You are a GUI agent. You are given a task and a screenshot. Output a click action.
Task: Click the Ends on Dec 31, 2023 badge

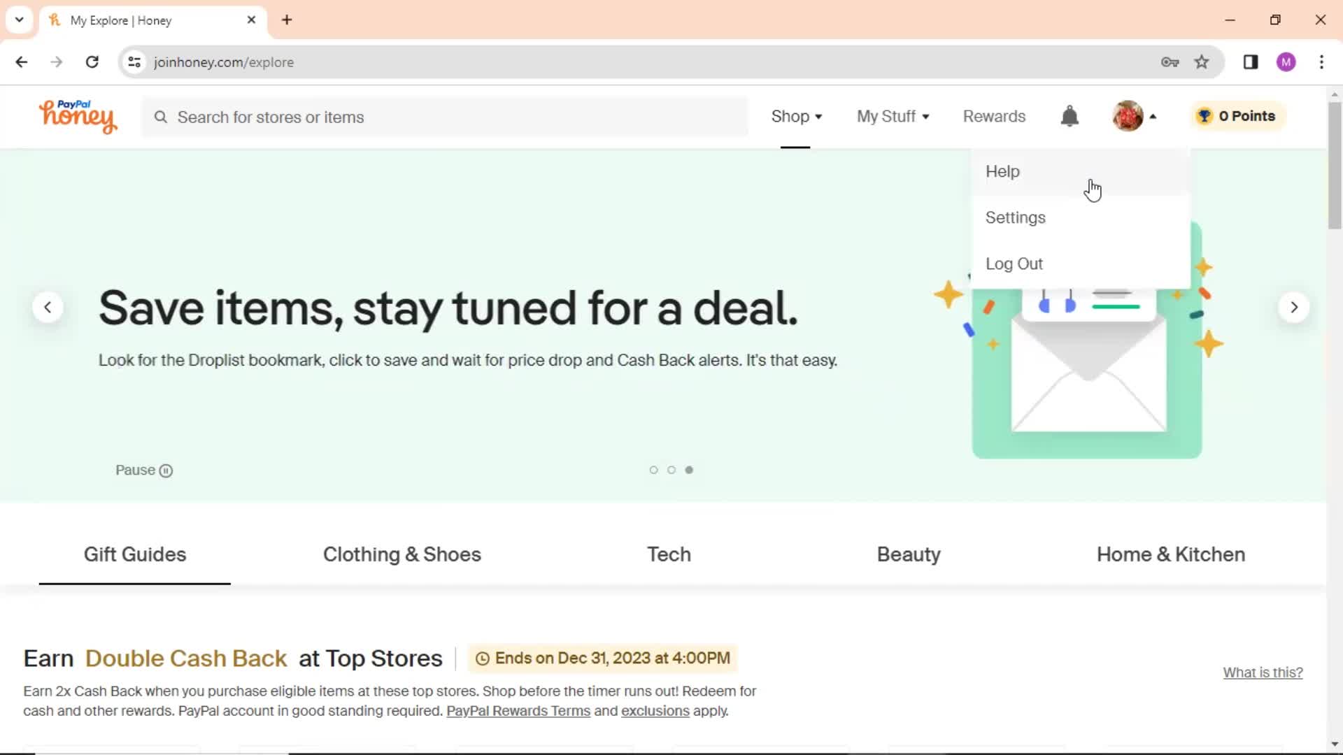[602, 659]
